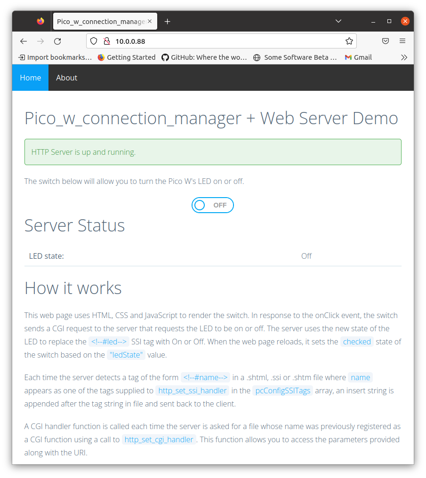The width and height of the screenshot is (426, 478).
Task: Open a new browser tab
Action: [x=167, y=21]
